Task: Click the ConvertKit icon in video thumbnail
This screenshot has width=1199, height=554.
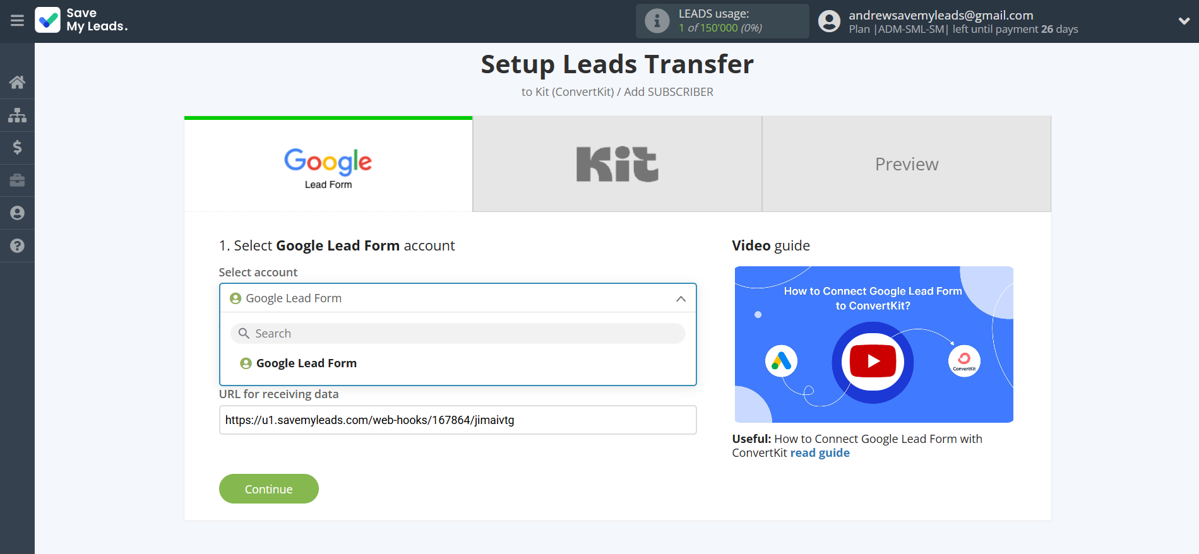Action: click(x=964, y=361)
